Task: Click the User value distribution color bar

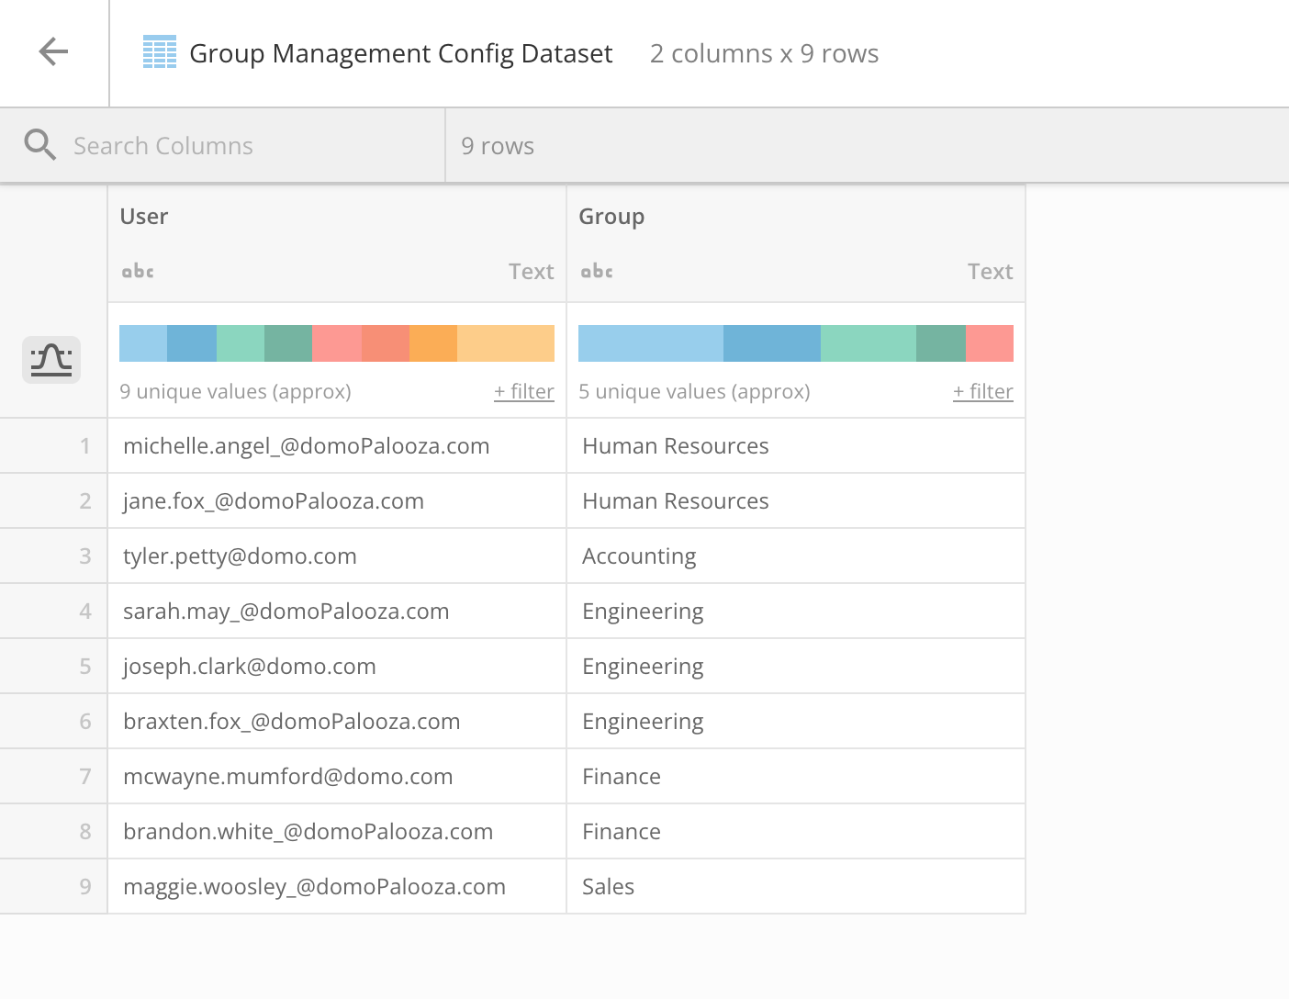Action: pyautogui.click(x=336, y=342)
